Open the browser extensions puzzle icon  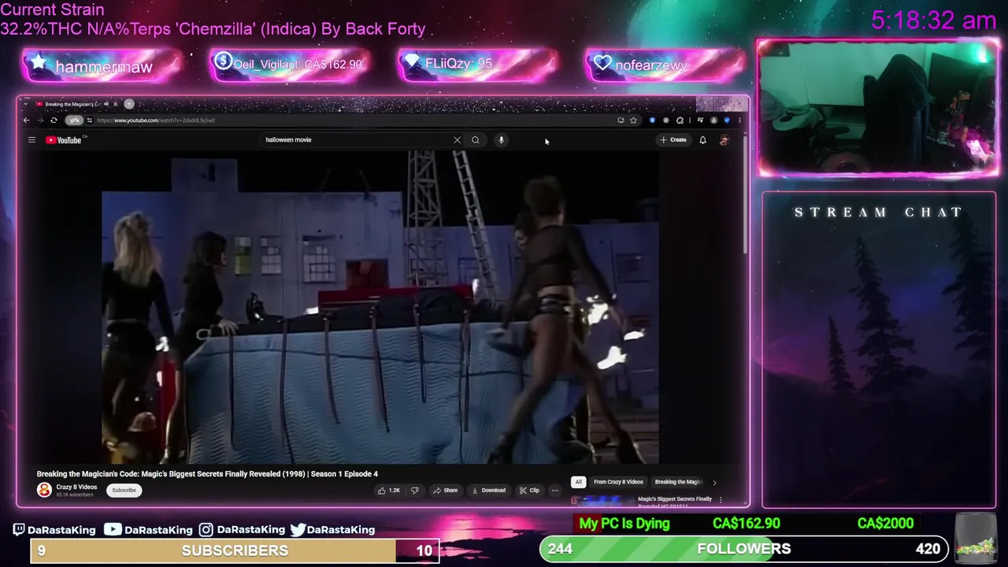pos(680,120)
